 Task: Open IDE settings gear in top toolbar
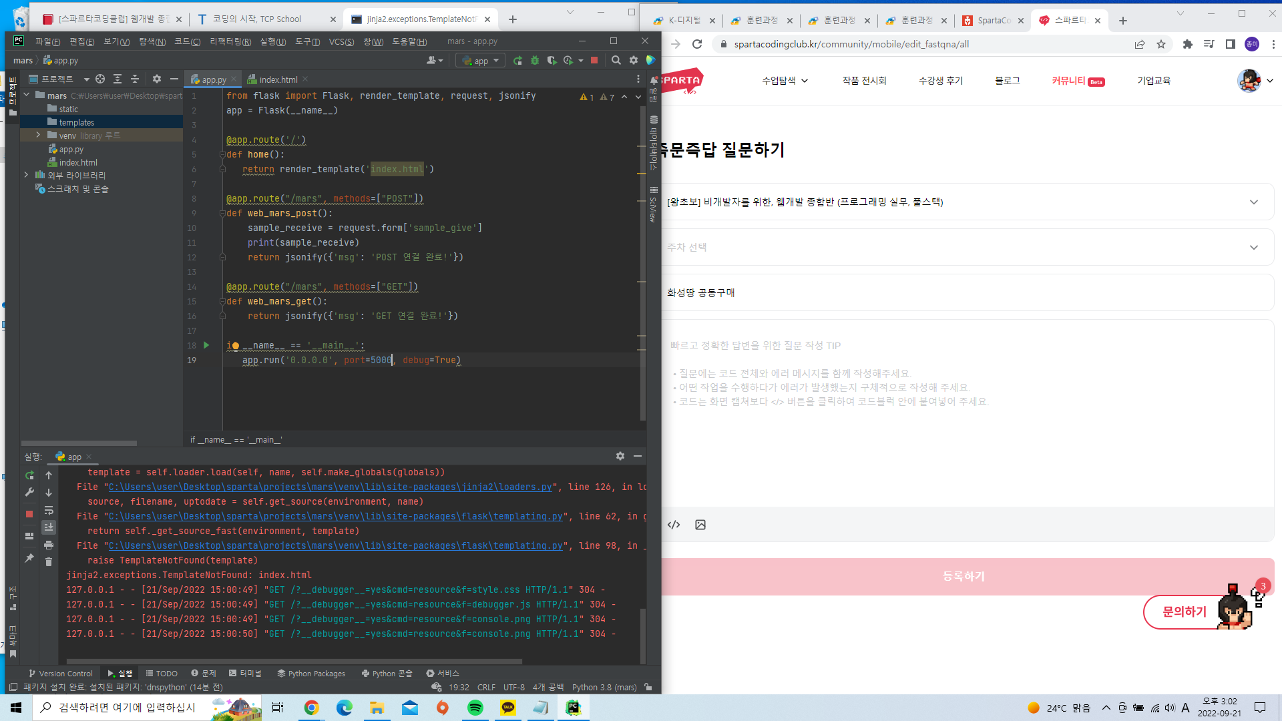pos(633,61)
